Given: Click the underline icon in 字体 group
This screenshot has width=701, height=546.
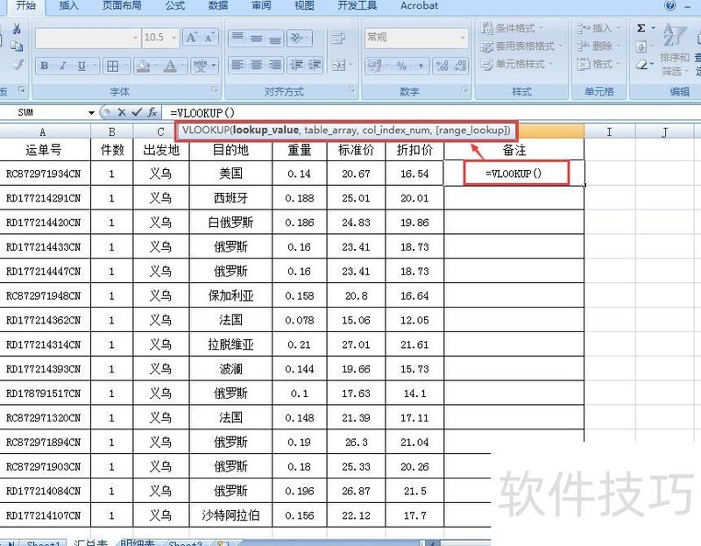Looking at the screenshot, I should point(81,66).
